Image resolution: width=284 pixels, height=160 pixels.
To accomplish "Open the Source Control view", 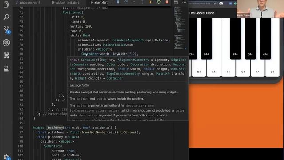I will point(7,30).
